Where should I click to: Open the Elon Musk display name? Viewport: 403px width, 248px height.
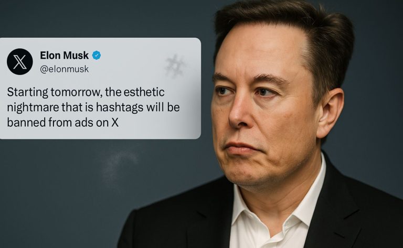[64, 56]
